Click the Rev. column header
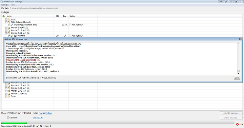The image size is (244, 128). pyautogui.click(x=65, y=16)
